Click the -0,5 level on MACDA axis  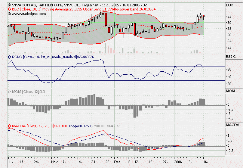click(230, 151)
